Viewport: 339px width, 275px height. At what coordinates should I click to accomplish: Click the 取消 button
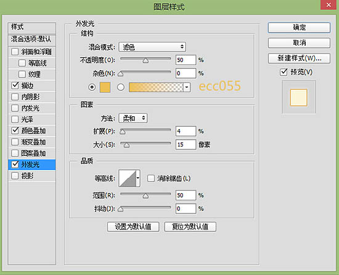tap(299, 42)
